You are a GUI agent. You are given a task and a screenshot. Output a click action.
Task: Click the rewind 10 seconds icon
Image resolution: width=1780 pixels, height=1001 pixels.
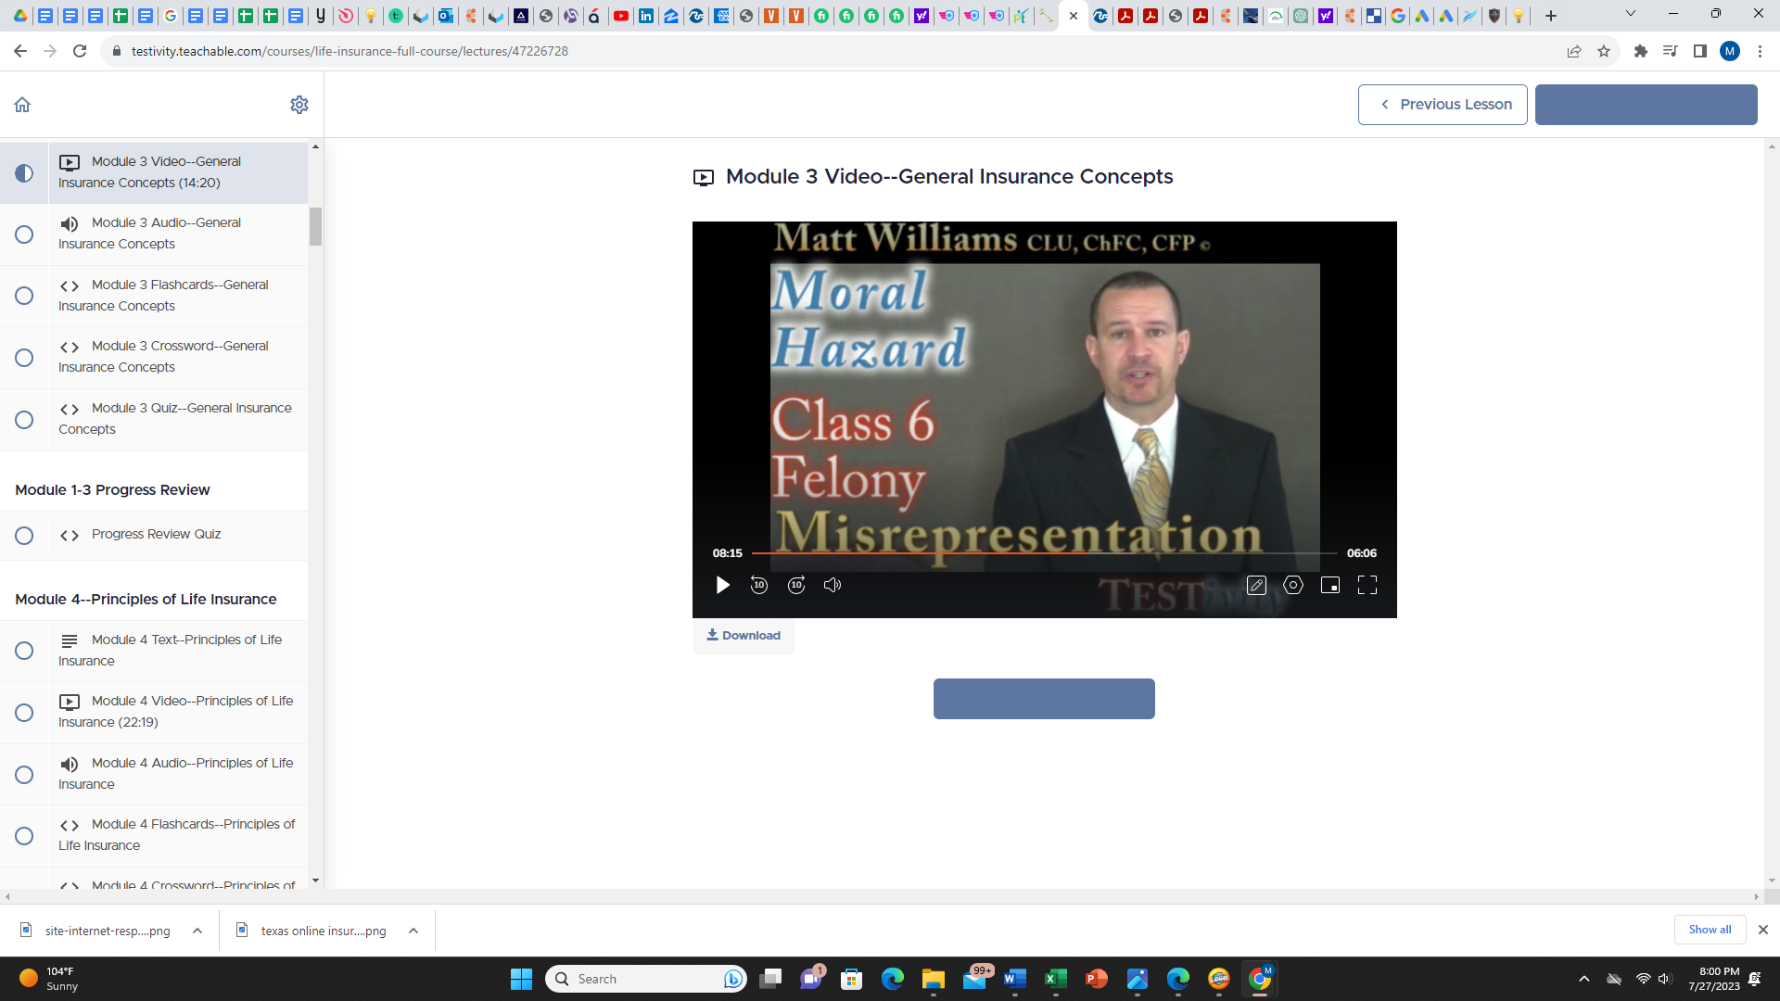point(759,586)
